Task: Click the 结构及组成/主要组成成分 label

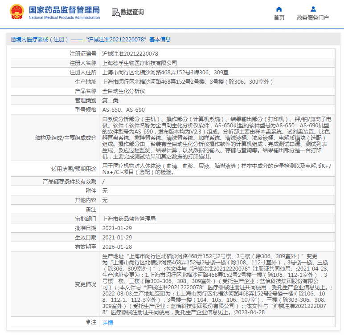Action: [x=66, y=138]
